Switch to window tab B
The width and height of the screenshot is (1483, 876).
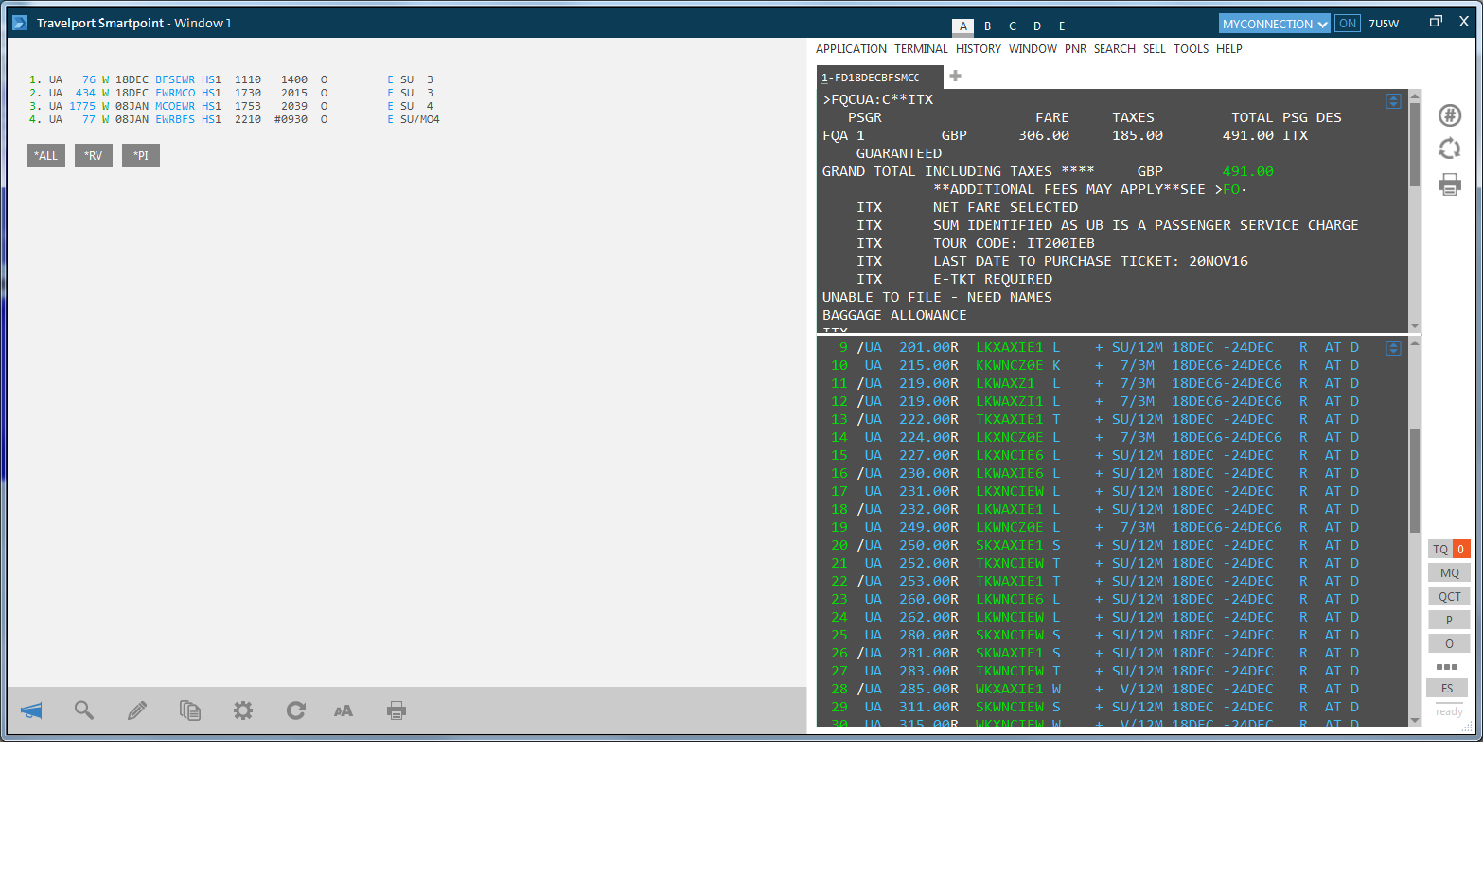[988, 26]
